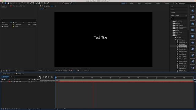Open magnification ratio dropdown below viewer
Image resolution: width=196 pixels, height=110 pixels.
42,71
